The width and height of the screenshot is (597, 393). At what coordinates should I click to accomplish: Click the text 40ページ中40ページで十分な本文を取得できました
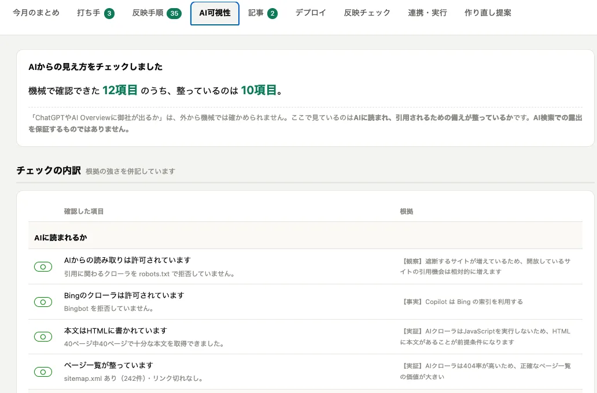[144, 344]
